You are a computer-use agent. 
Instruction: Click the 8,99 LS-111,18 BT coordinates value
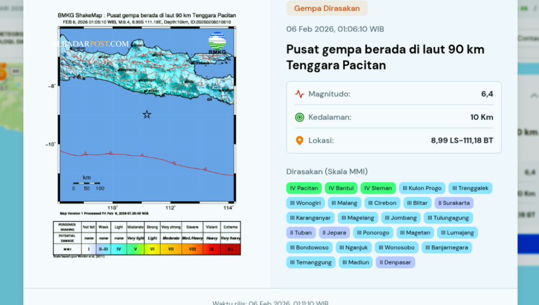[x=462, y=141]
